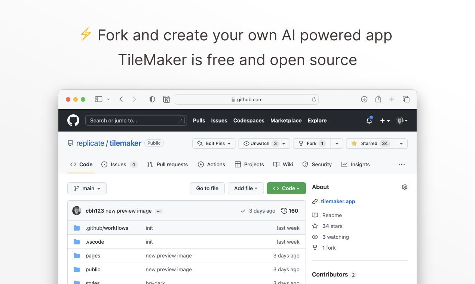The height and width of the screenshot is (284, 475).
Task: Open the green Code dropdown
Action: point(286,188)
